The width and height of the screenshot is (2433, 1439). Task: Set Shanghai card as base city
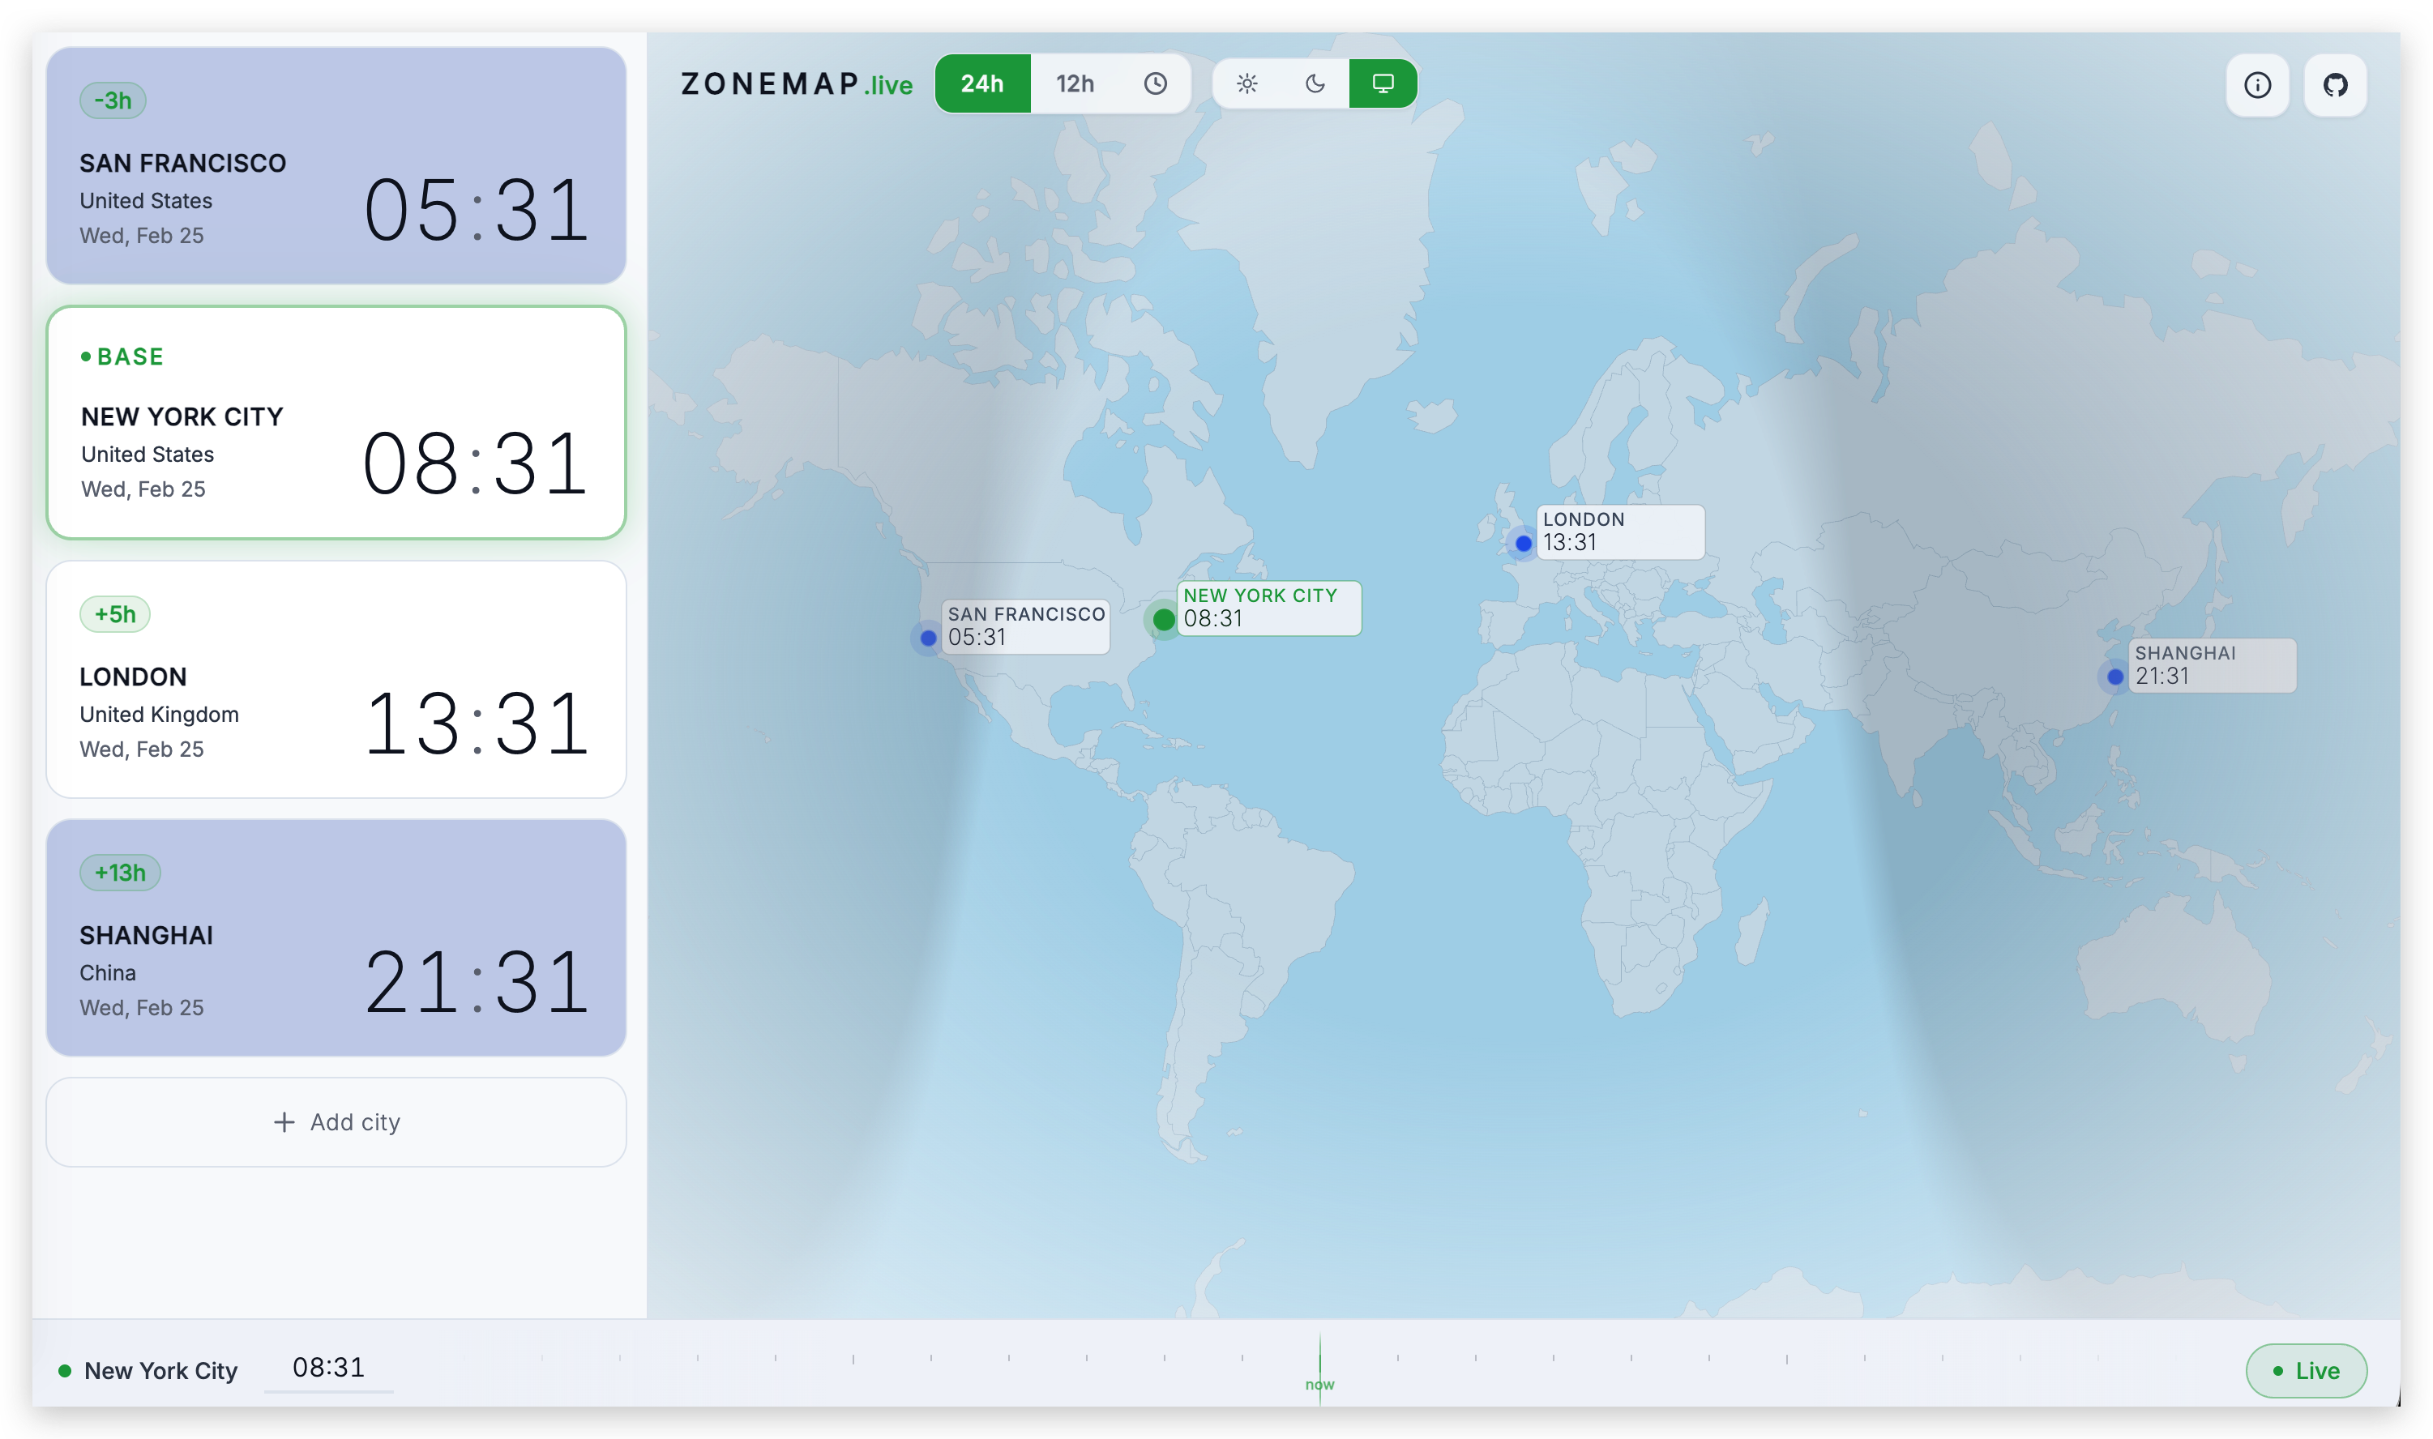(x=336, y=938)
